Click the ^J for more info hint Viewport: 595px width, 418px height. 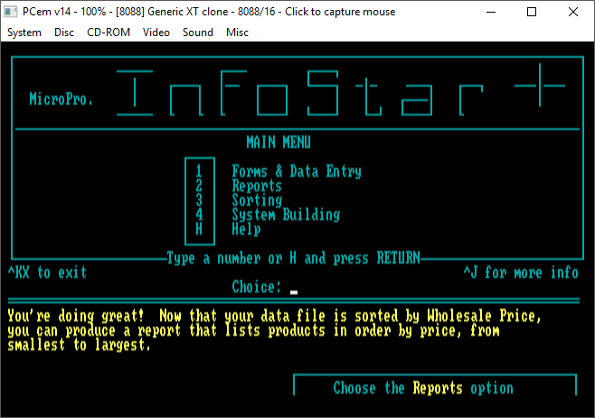click(521, 273)
